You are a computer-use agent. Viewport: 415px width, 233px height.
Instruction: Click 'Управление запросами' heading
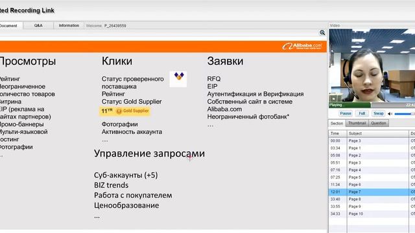149,154
